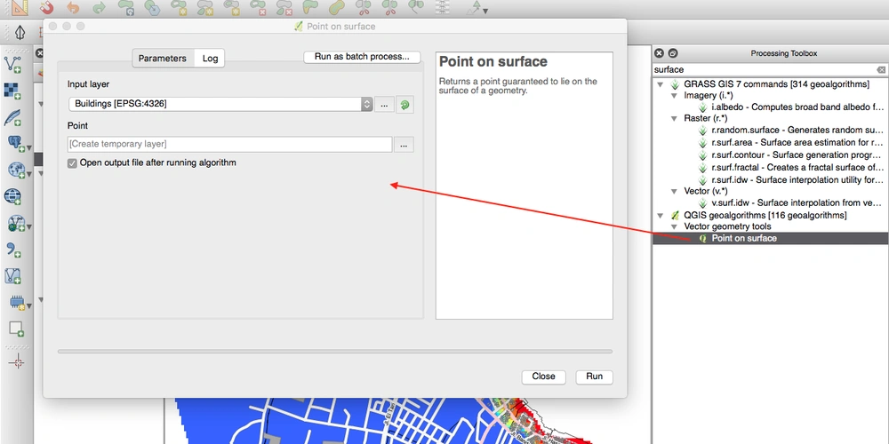
Task: Click the Add Vector Layer icon
Action: 12,64
